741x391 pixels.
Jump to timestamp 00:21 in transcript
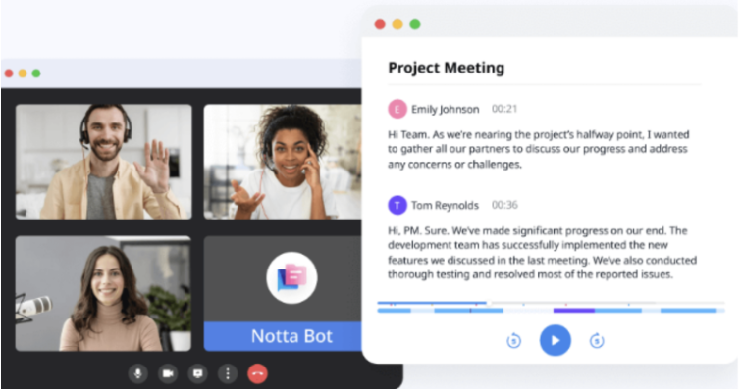click(x=504, y=109)
